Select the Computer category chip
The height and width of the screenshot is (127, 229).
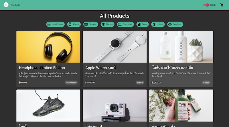(x=125, y=24)
